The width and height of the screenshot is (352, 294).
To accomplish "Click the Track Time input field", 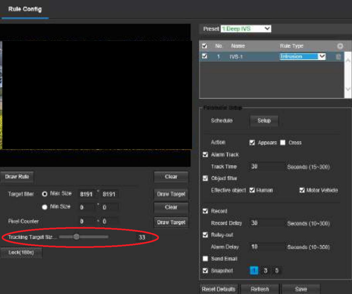I will pos(267,166).
